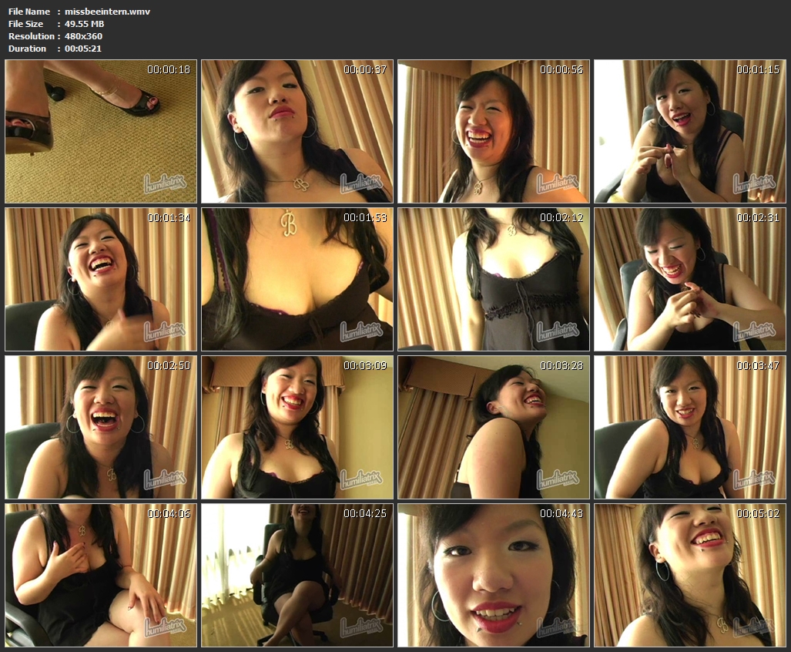This screenshot has height=652, width=791.
Task: Open the thumbnail at 00:02:12
Action: [x=494, y=280]
